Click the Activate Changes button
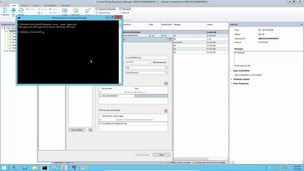The image size is (304, 171). pyautogui.click(x=142, y=155)
